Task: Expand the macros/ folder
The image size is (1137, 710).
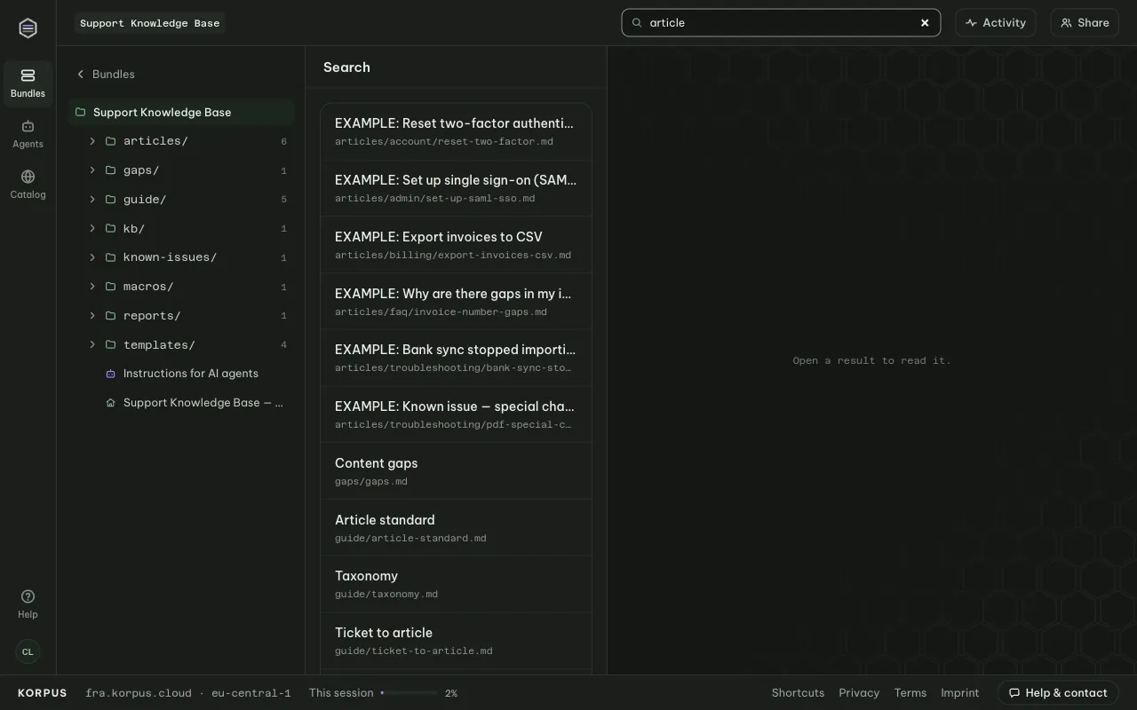Action: 92,287
